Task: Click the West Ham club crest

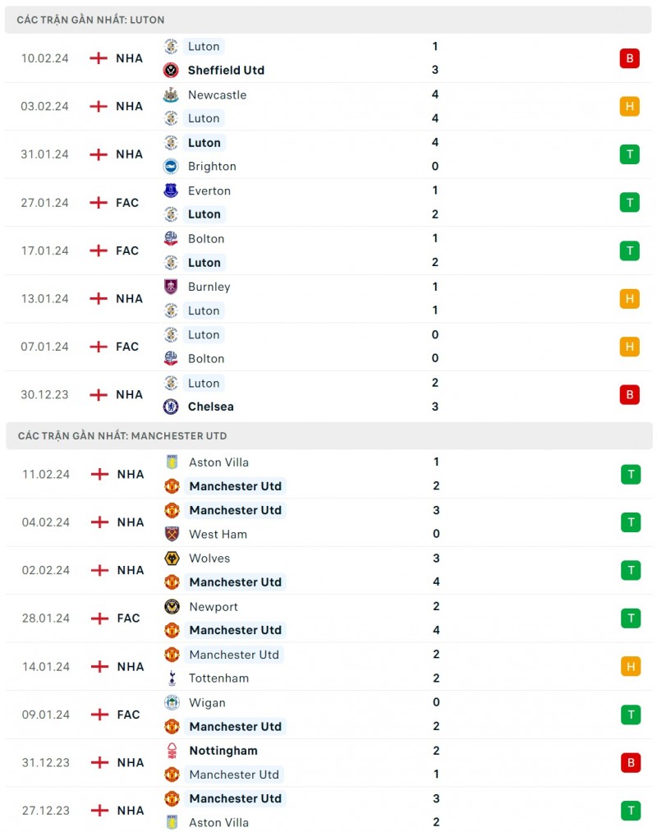Action: coord(172,534)
